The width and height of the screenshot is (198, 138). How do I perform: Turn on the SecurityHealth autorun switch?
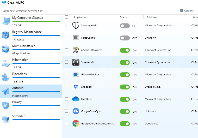tap(125, 26)
